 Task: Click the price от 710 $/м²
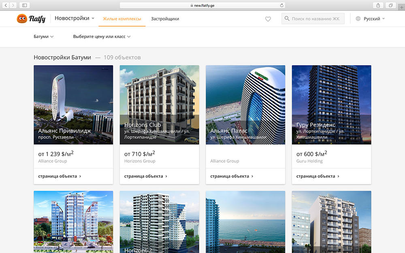point(139,153)
